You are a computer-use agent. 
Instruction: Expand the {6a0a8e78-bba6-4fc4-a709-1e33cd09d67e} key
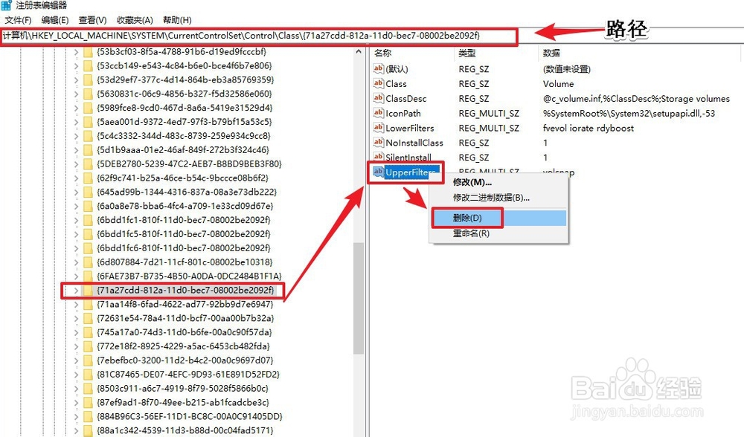pyautogui.click(x=77, y=206)
